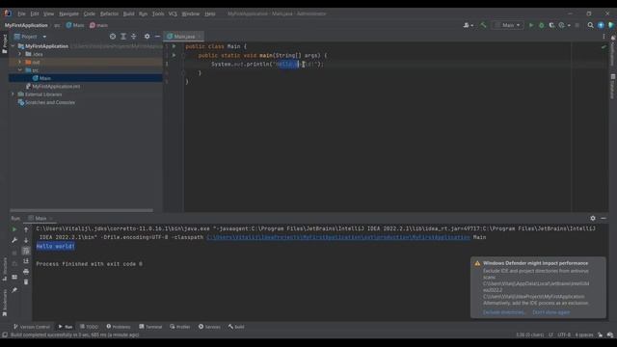Screen dimensions: 617x347
Task: Expand all in Project panel
Action: (x=123, y=37)
